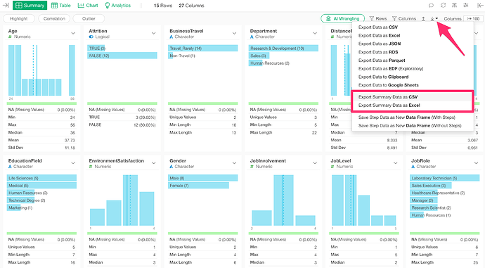Click the JobRole character type icon

413,167
